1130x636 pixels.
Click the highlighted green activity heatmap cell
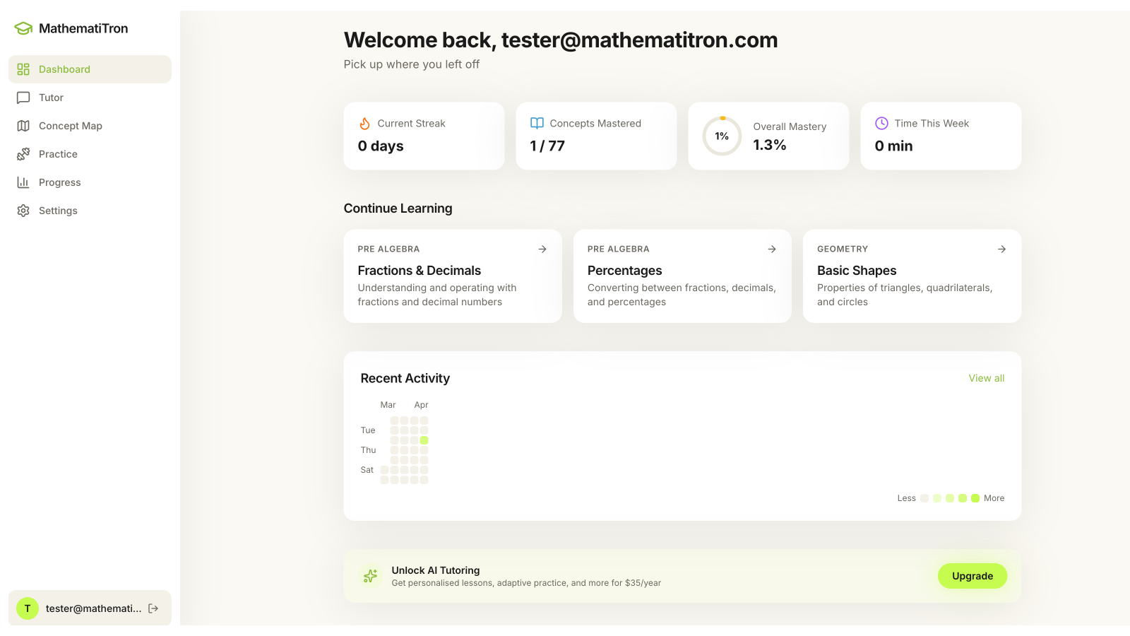tap(424, 440)
